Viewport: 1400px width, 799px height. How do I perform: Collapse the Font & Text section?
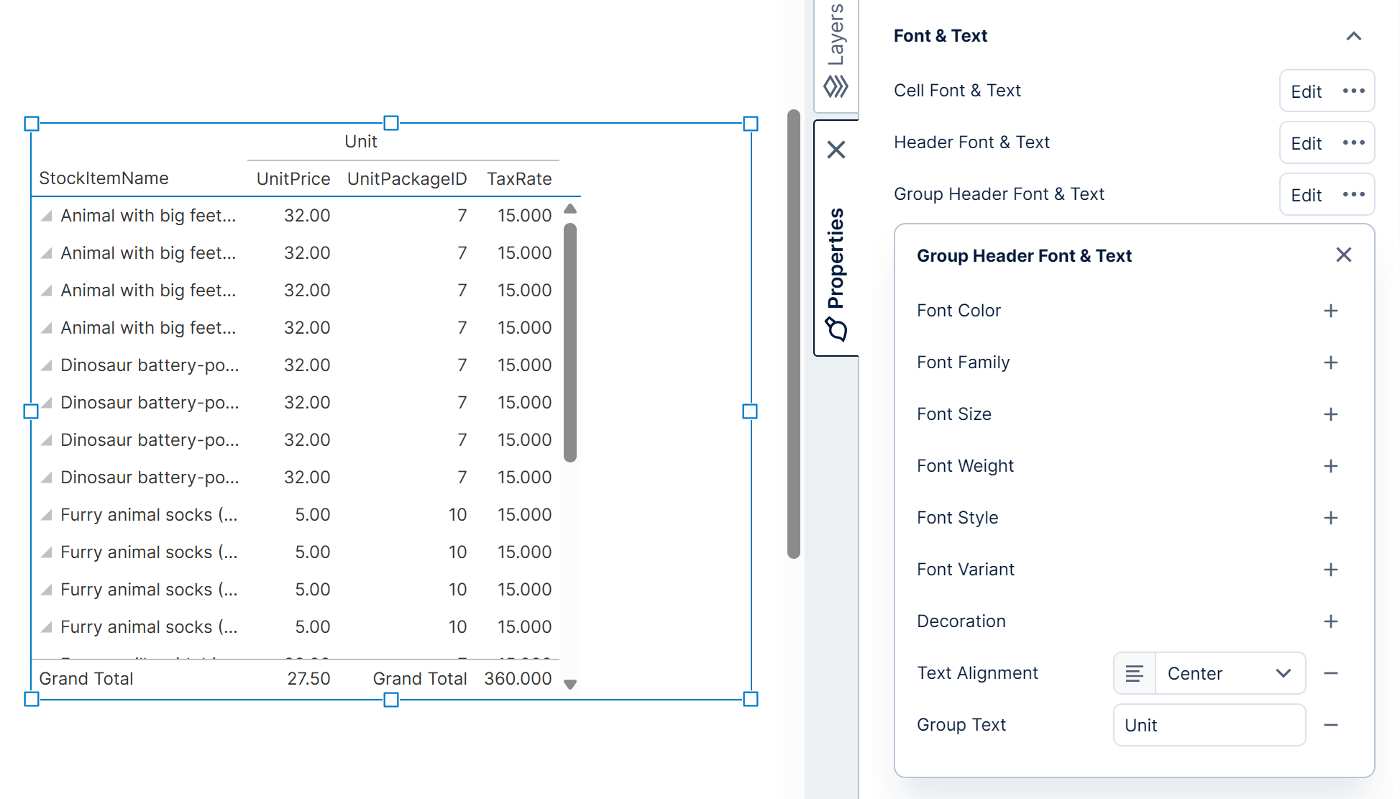click(x=1354, y=36)
